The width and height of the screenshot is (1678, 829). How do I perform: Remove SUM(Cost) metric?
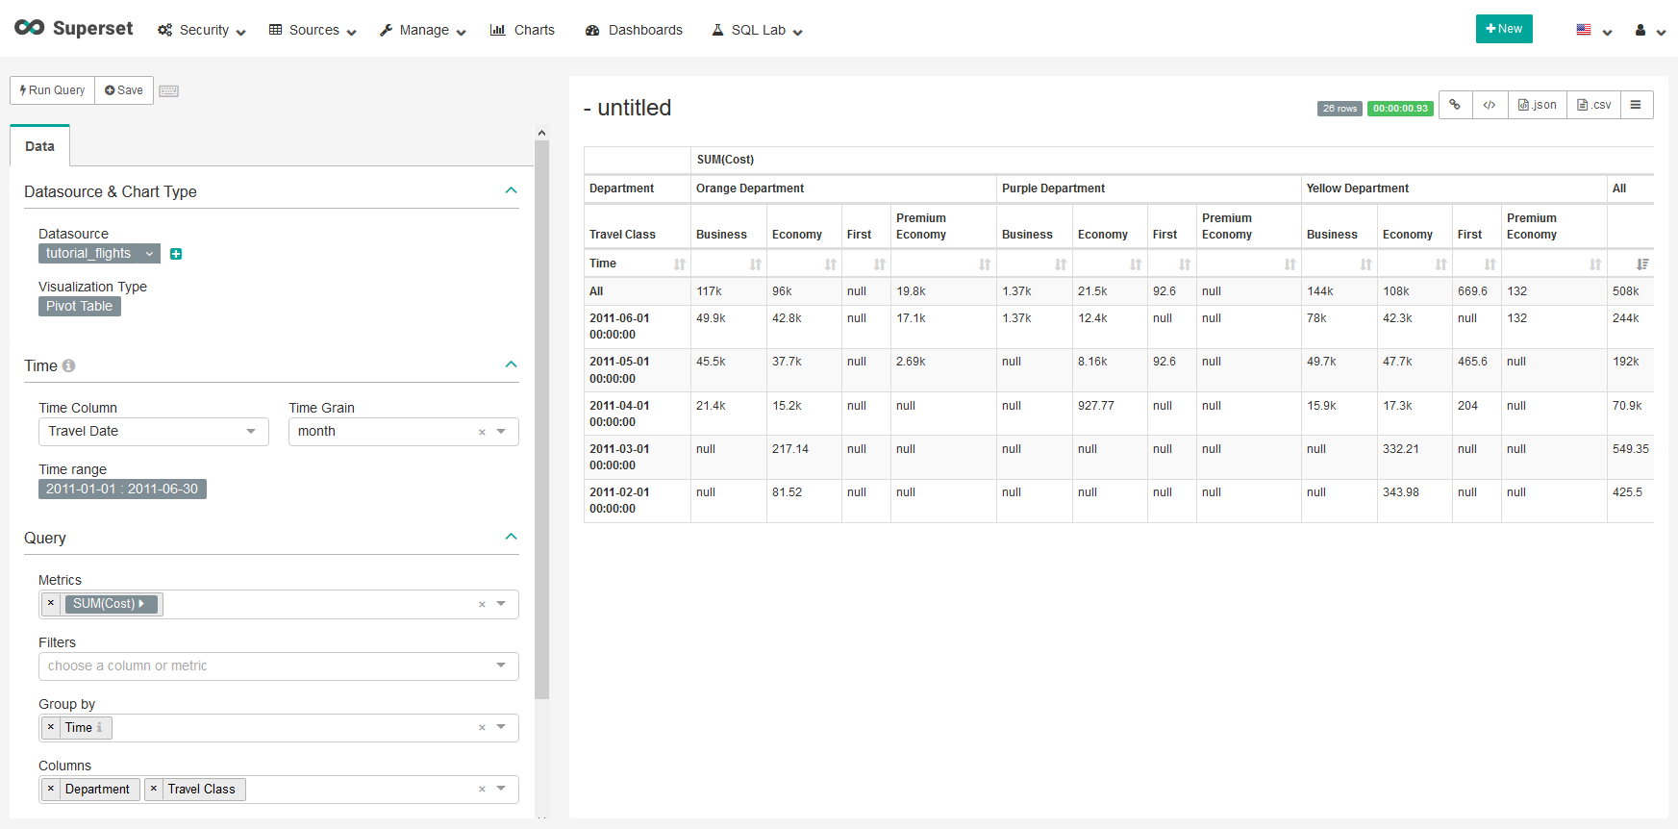click(x=51, y=604)
